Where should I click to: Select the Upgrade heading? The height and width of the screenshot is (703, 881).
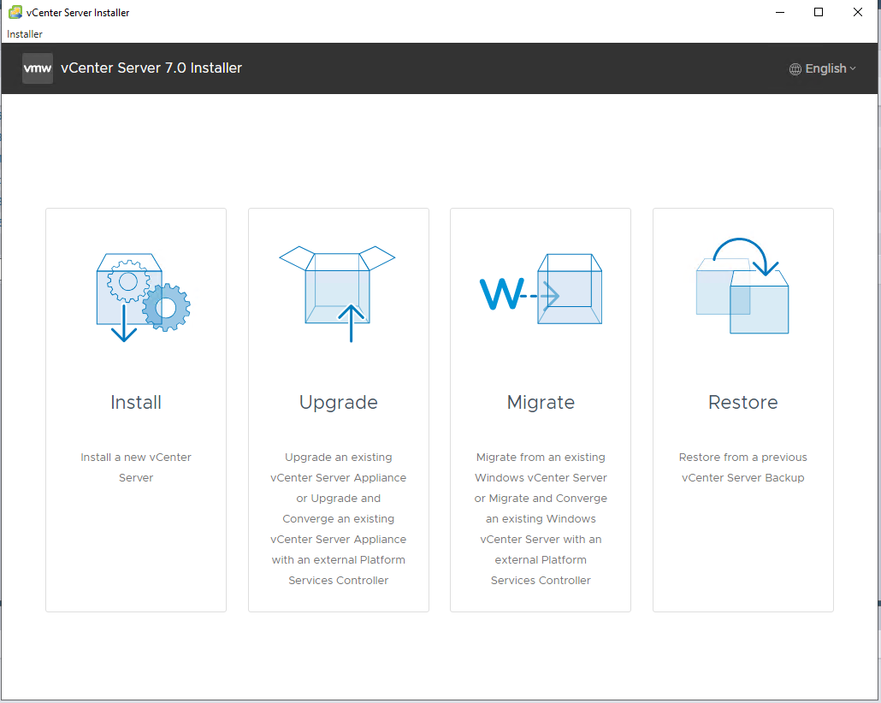[338, 403]
